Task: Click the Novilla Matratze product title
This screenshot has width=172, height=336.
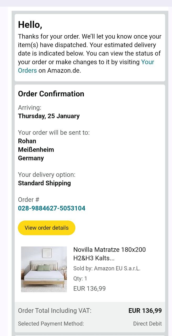Action: [109, 254]
